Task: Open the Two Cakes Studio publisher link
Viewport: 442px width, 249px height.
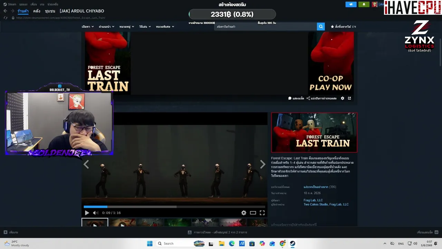Action: coord(316,204)
